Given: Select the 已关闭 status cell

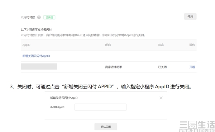Looking at the screenshot, I should point(162,67).
